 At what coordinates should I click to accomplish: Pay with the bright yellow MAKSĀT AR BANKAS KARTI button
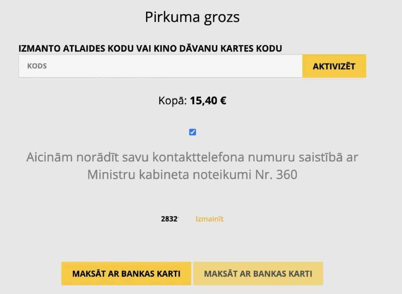click(x=126, y=274)
